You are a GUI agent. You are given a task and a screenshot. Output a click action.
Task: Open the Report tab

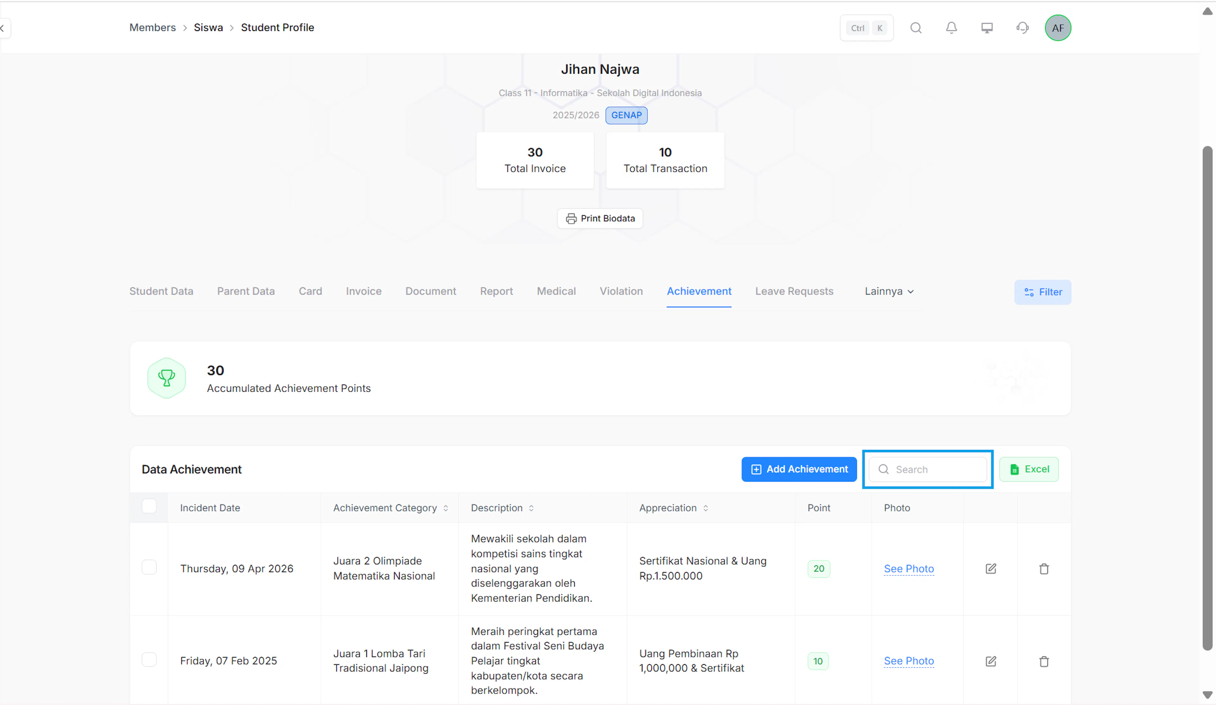[x=496, y=291]
